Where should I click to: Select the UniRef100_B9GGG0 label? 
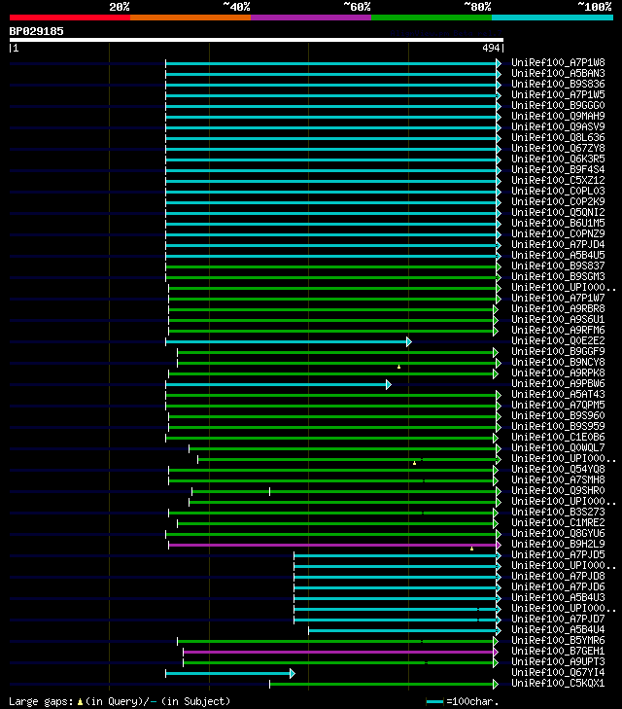coord(558,105)
